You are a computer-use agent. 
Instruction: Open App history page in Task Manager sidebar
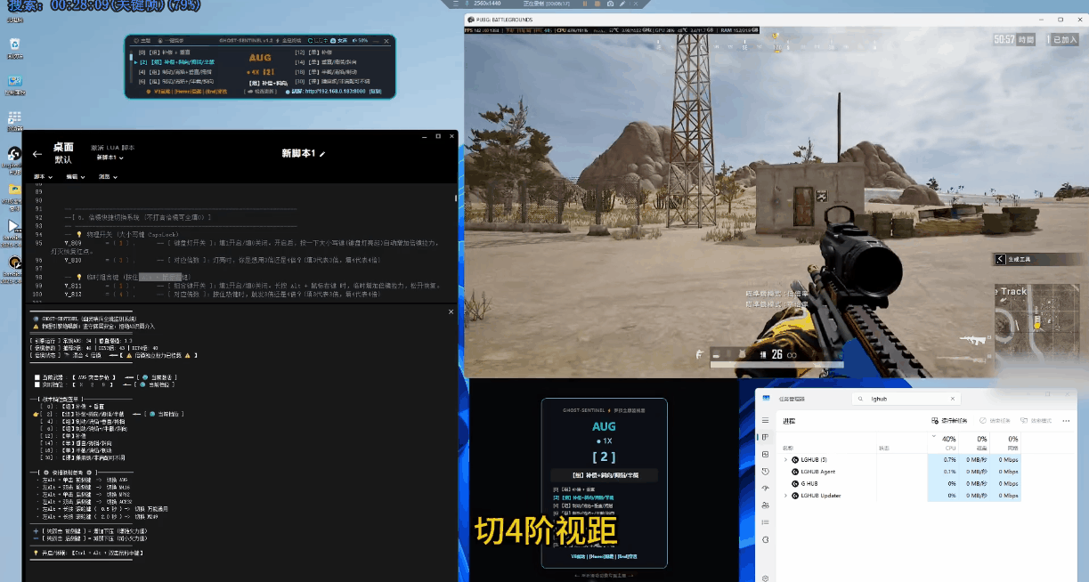765,471
